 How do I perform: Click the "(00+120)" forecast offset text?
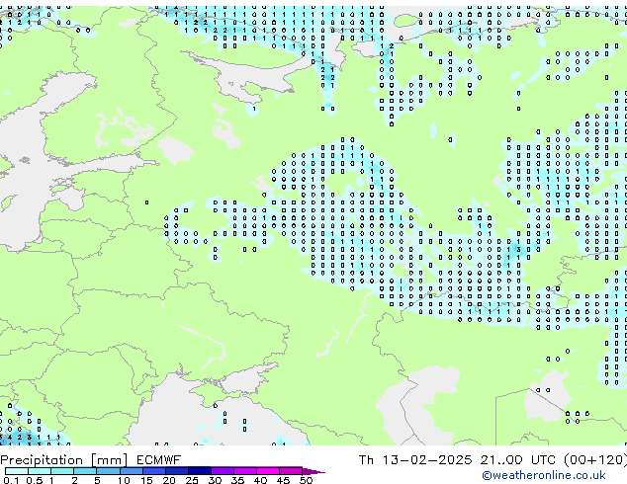tap(595, 460)
